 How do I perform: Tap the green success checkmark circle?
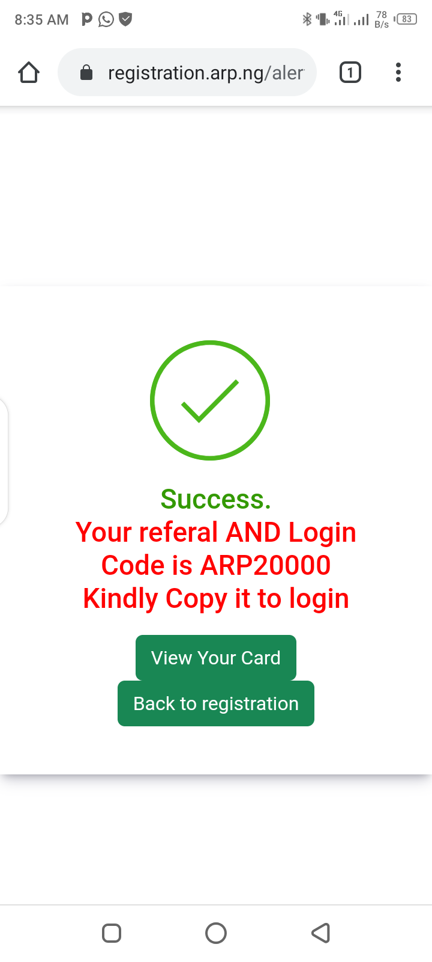click(210, 400)
